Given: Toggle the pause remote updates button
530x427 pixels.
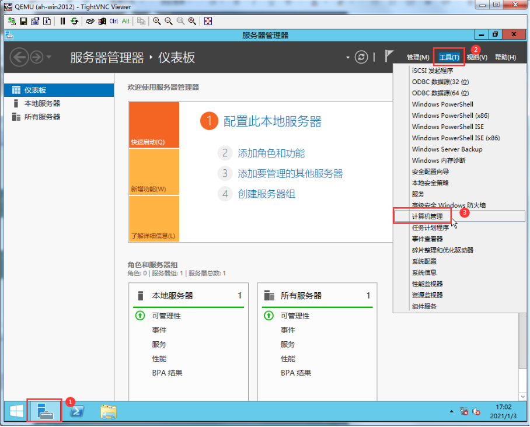Looking at the screenshot, I should (x=62, y=21).
